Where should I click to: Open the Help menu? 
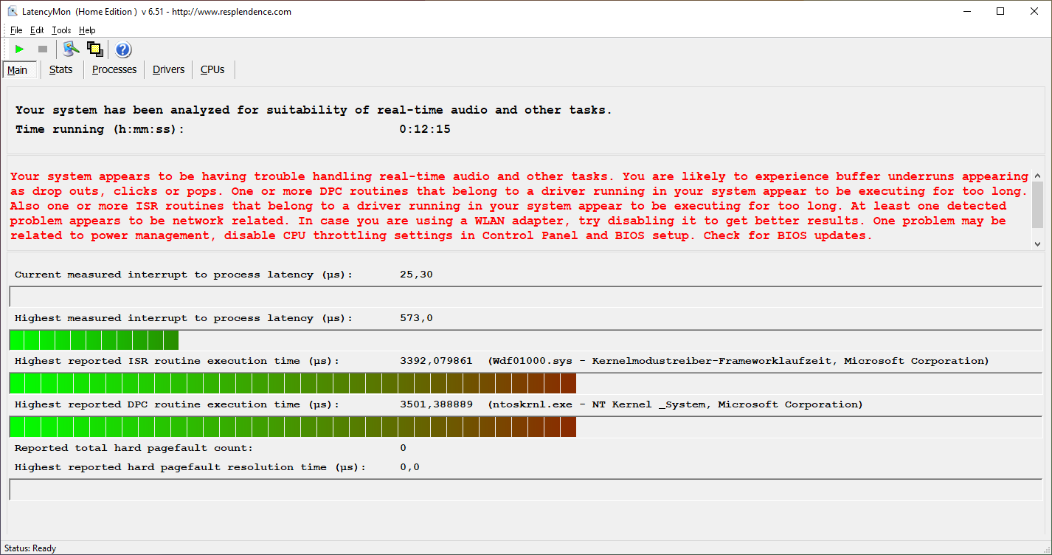click(87, 30)
